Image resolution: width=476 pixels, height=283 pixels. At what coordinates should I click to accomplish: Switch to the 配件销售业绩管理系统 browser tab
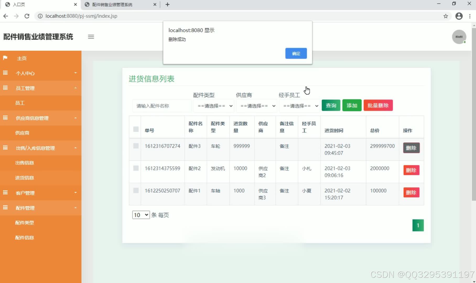tap(121, 4)
